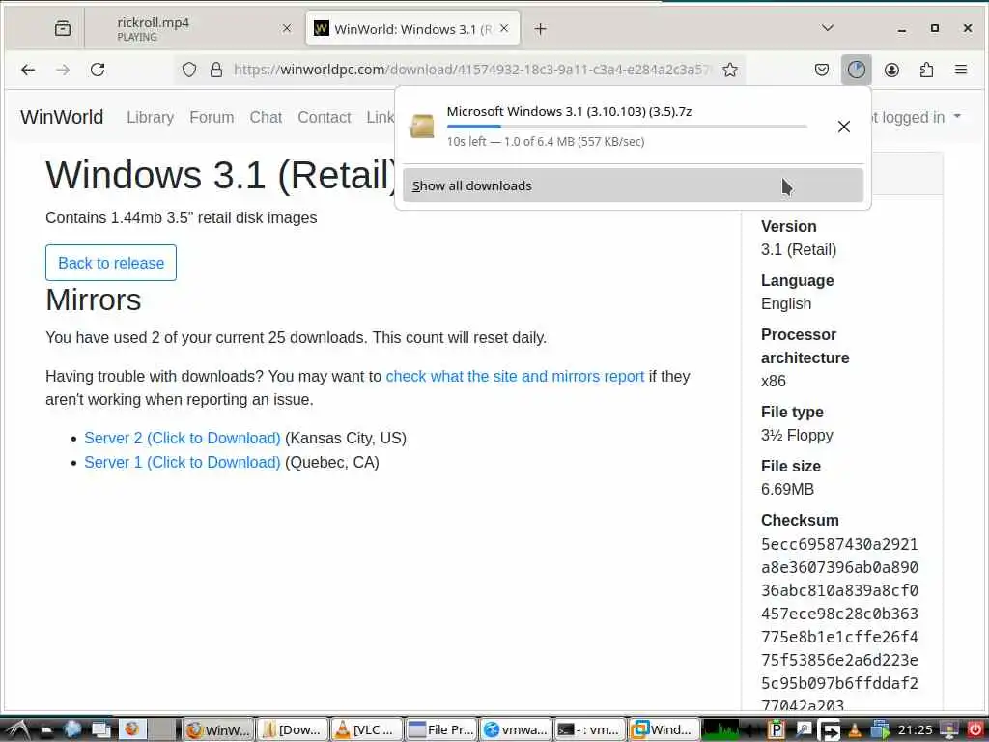989x742 pixels.
Task: Click the padlock site security icon
Action: 216,70
